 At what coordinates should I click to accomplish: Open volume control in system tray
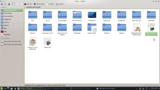[143, 88]
